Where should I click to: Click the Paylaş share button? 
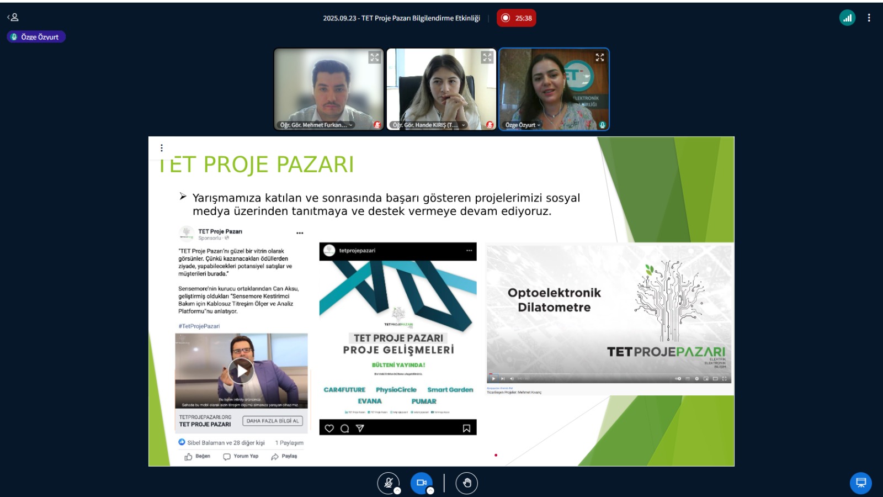coord(284,457)
